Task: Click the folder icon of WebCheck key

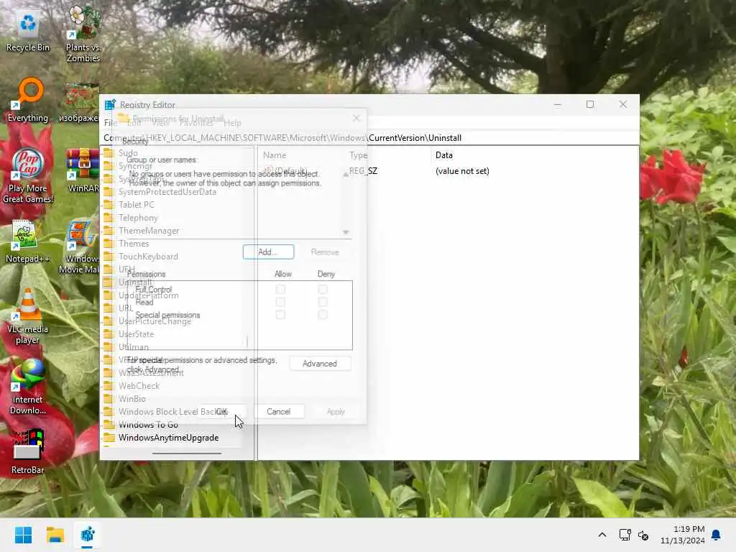Action: point(109,386)
